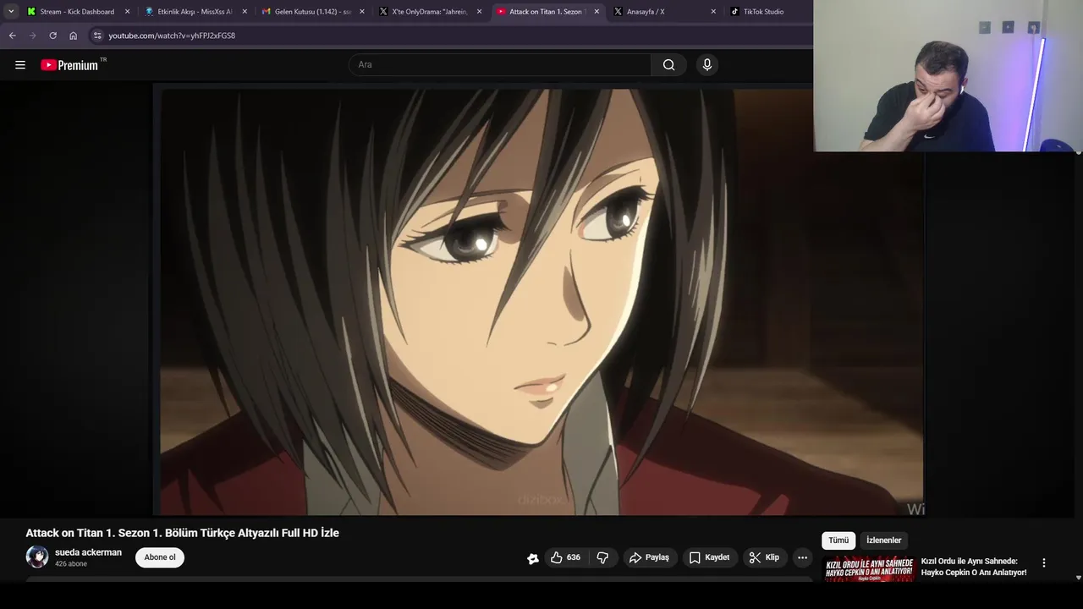Click the 426 abone subscriber count

[x=71, y=564]
